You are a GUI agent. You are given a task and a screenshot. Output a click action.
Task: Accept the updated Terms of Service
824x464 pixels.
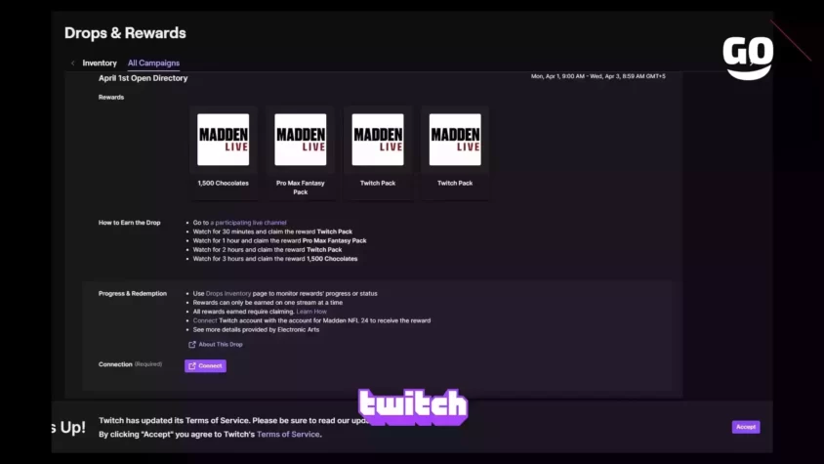pos(745,427)
